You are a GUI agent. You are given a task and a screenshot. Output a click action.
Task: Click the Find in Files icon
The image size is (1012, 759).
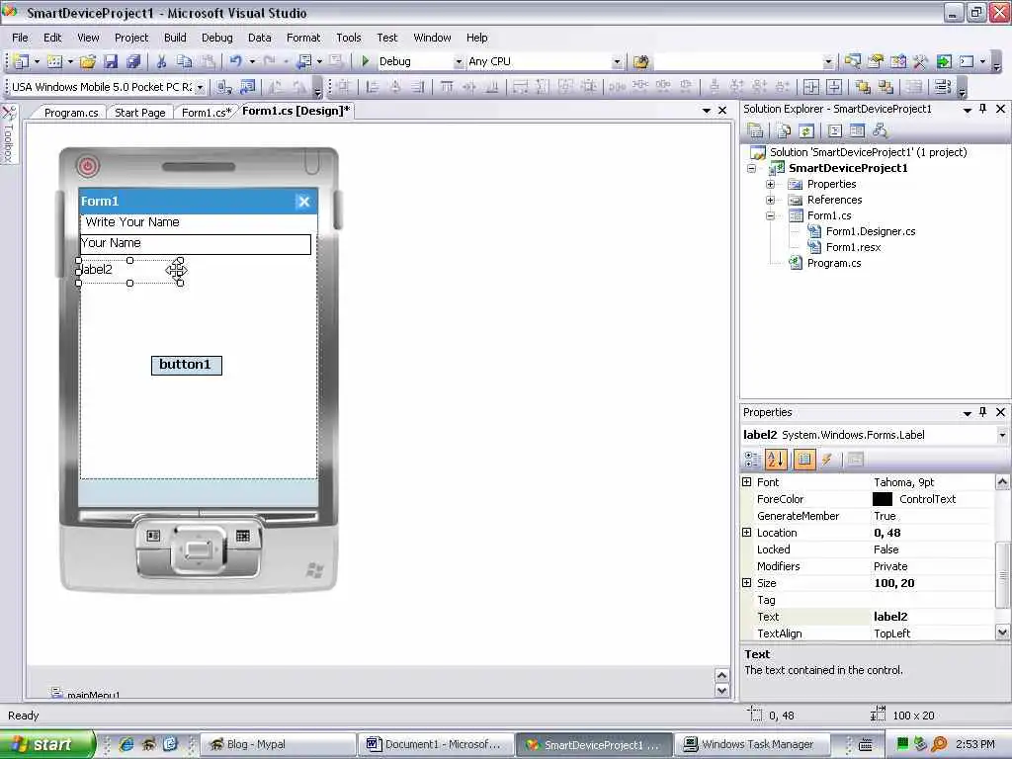640,62
